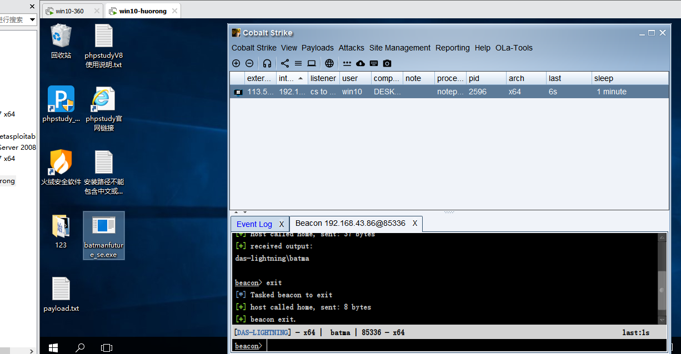Open the Windows Start menu

click(x=53, y=348)
